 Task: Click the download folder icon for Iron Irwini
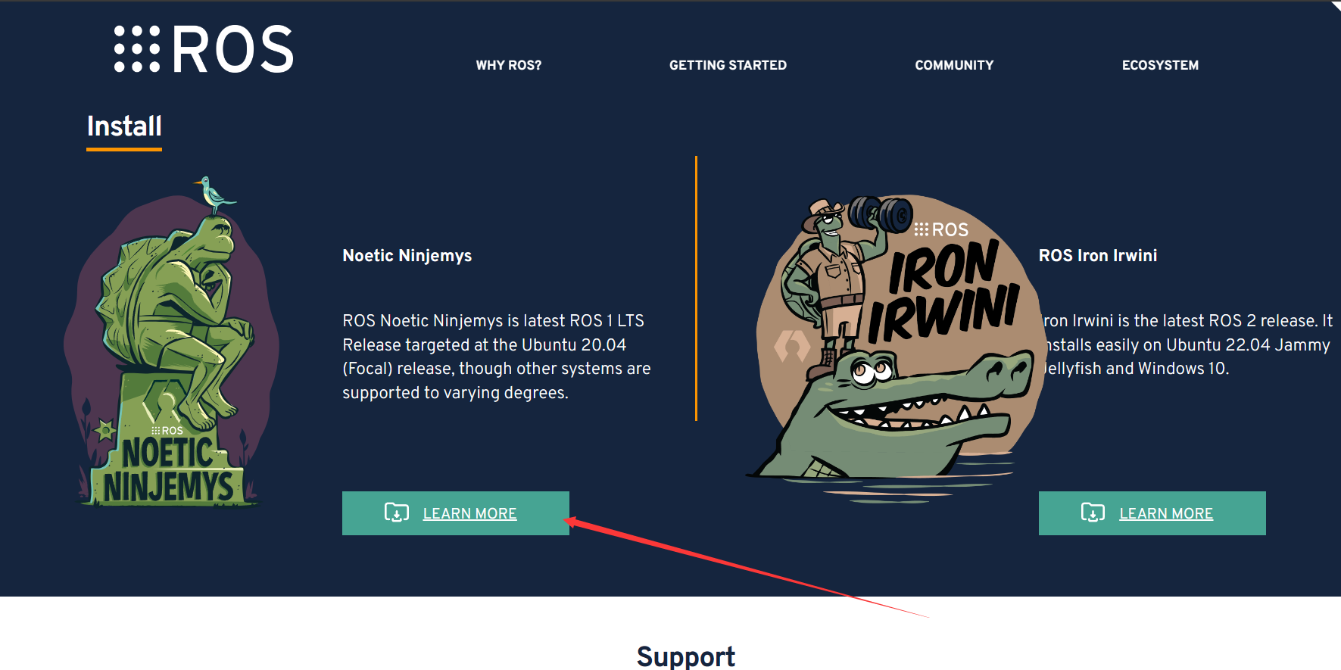[1093, 513]
